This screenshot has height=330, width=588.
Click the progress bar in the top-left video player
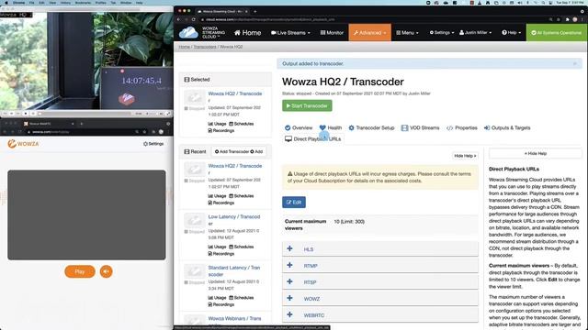[x=85, y=114]
